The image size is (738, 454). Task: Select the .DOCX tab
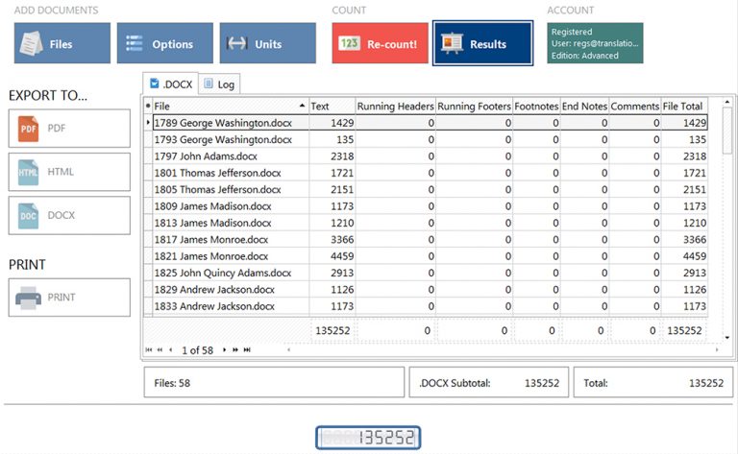click(171, 84)
